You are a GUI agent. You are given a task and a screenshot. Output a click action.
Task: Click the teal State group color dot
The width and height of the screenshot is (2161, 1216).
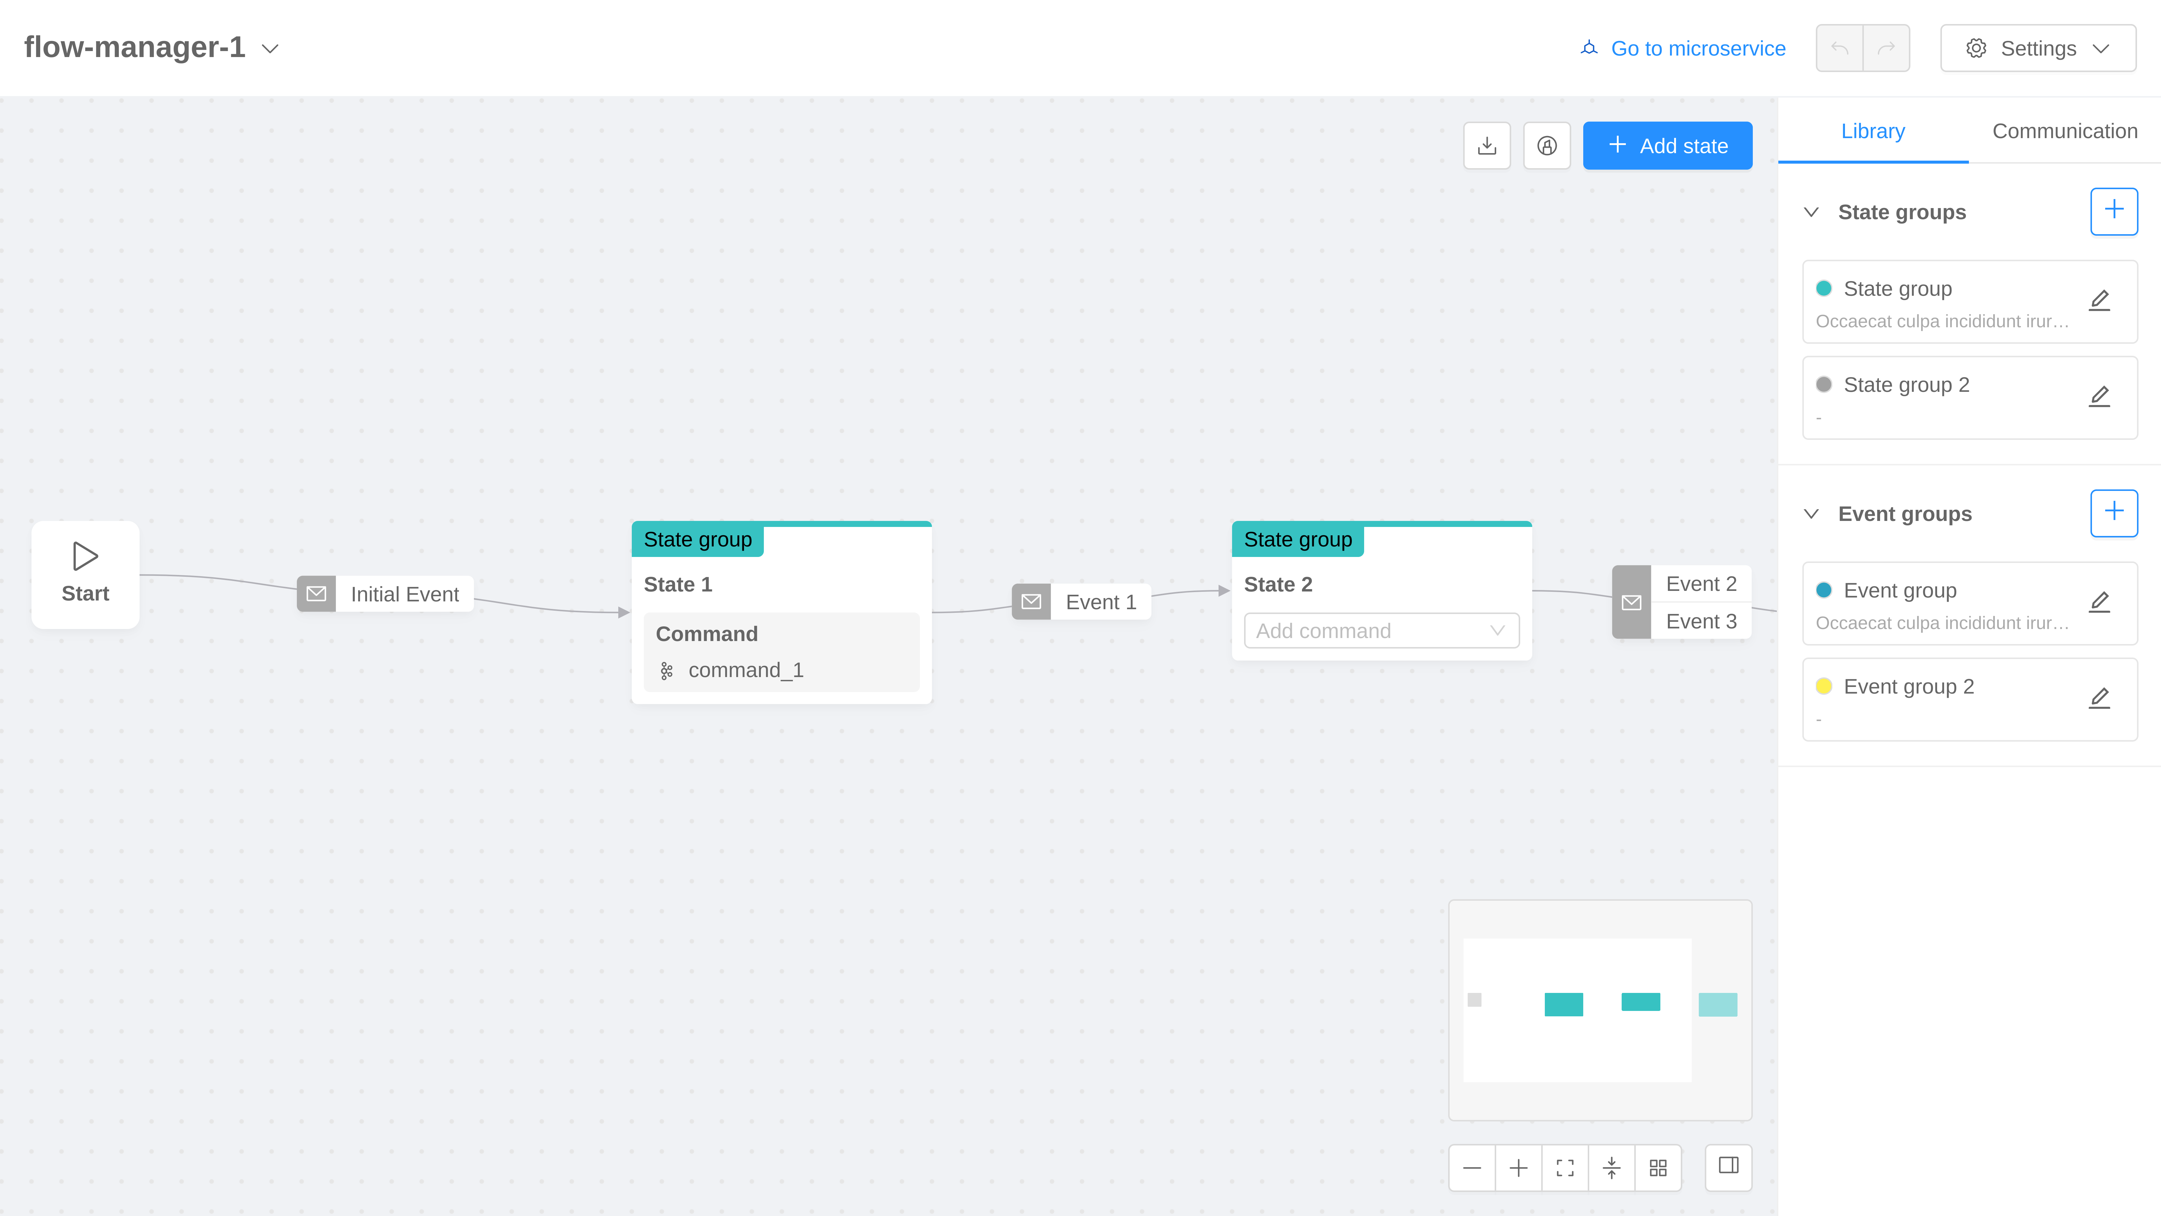pyautogui.click(x=1824, y=289)
